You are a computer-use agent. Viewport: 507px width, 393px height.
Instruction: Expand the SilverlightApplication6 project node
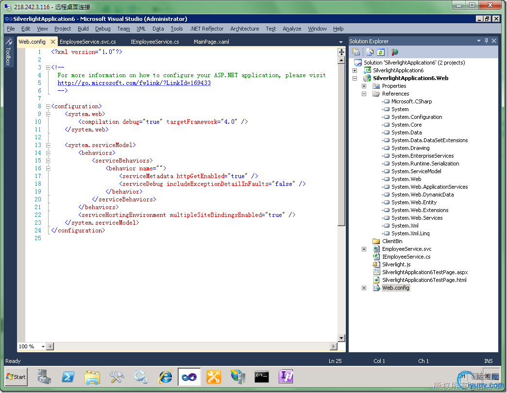click(x=355, y=70)
